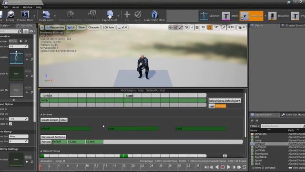Open Asset Browser Filters dropdown

click(x=255, y=126)
